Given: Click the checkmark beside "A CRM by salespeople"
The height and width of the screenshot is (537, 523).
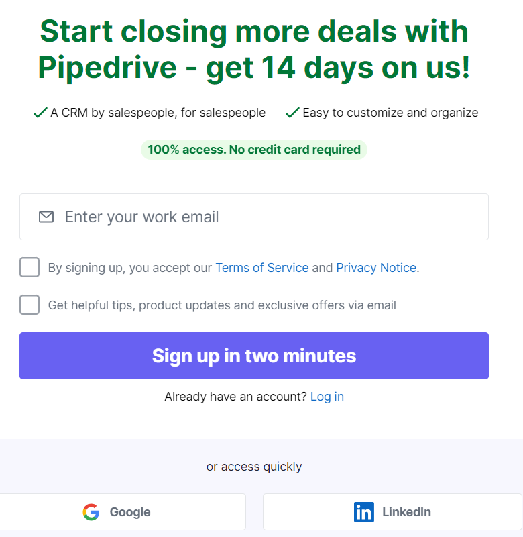Looking at the screenshot, I should coord(40,112).
